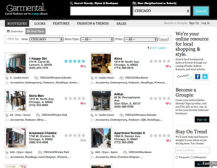Click the Sign Up button under Become a Groupie
Image resolution: width=217 pixels, height=168 pixels.
(202, 120)
